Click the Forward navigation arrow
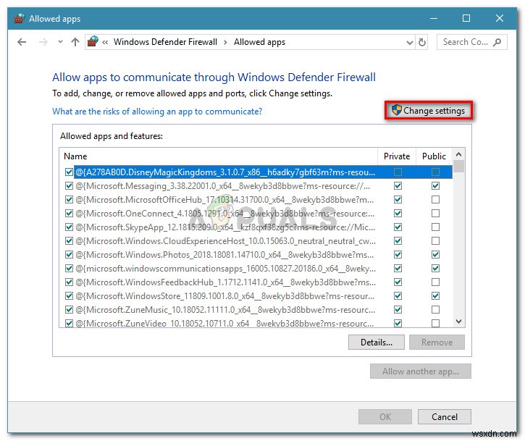 point(43,42)
